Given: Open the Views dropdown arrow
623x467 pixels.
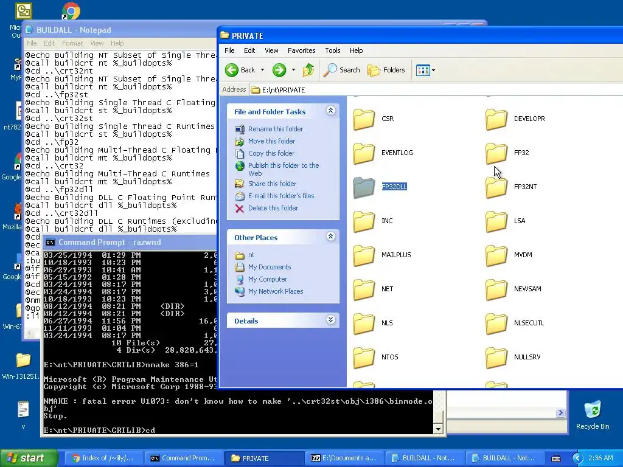Looking at the screenshot, I should [433, 71].
